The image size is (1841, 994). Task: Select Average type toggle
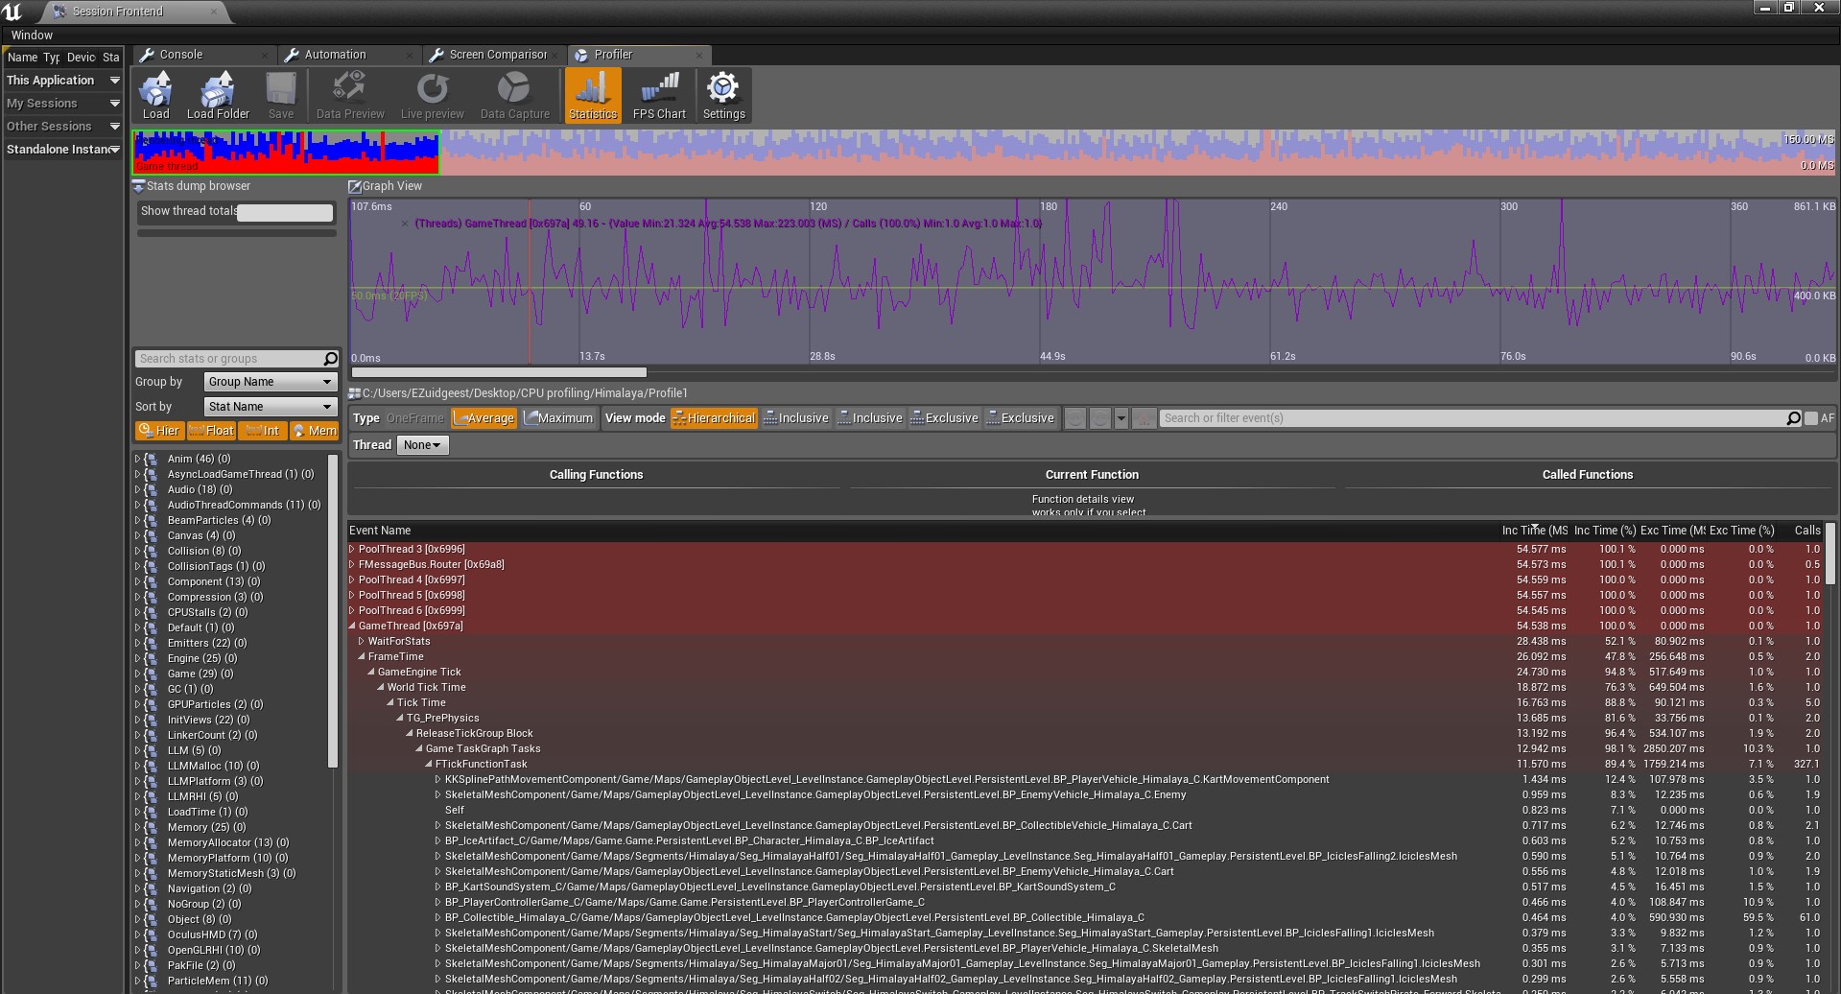(x=484, y=418)
